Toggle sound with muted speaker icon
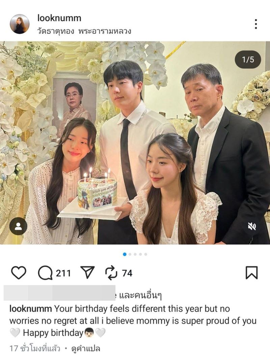This screenshot has width=270, height=356. pyautogui.click(x=252, y=226)
